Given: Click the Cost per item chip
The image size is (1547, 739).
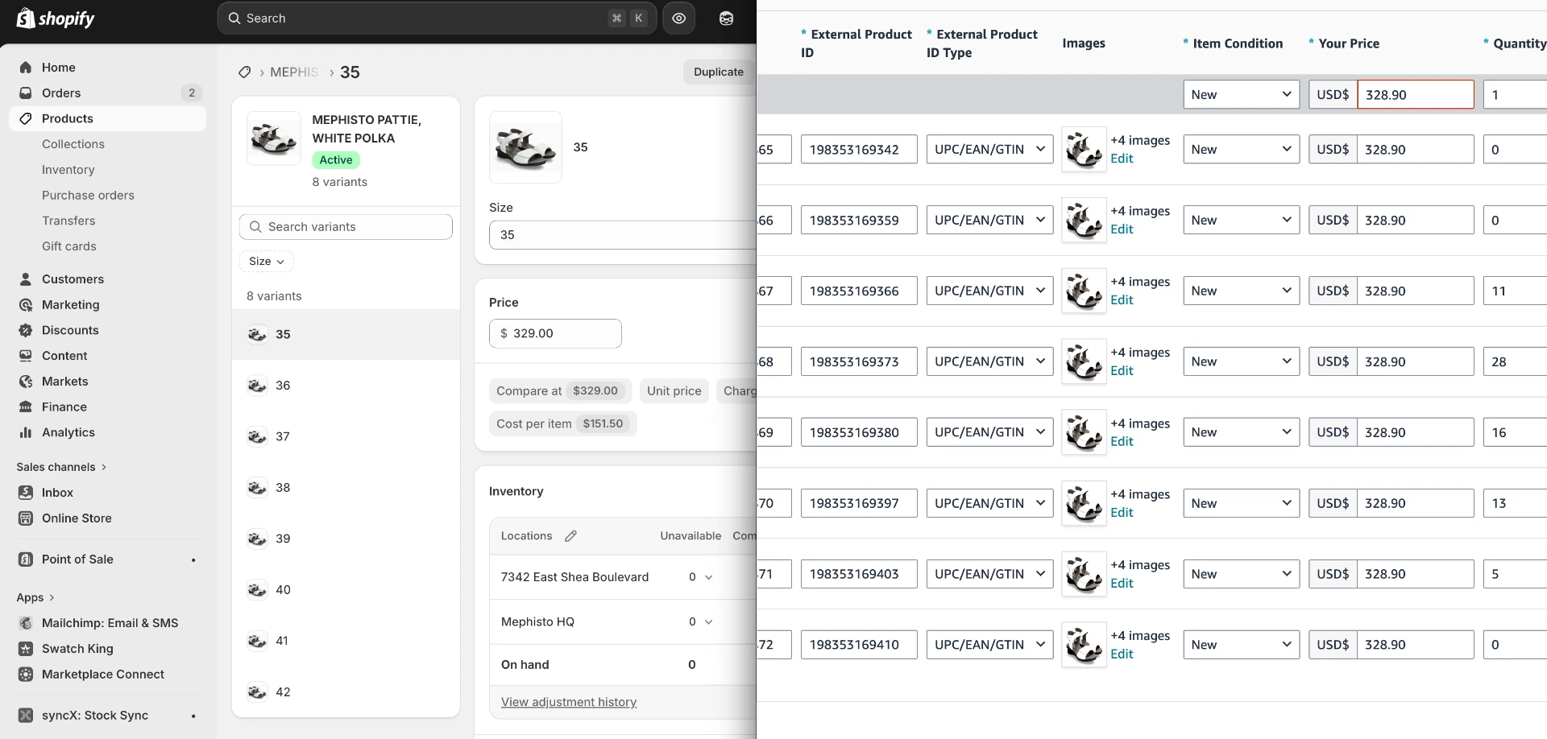Looking at the screenshot, I should (x=563, y=423).
